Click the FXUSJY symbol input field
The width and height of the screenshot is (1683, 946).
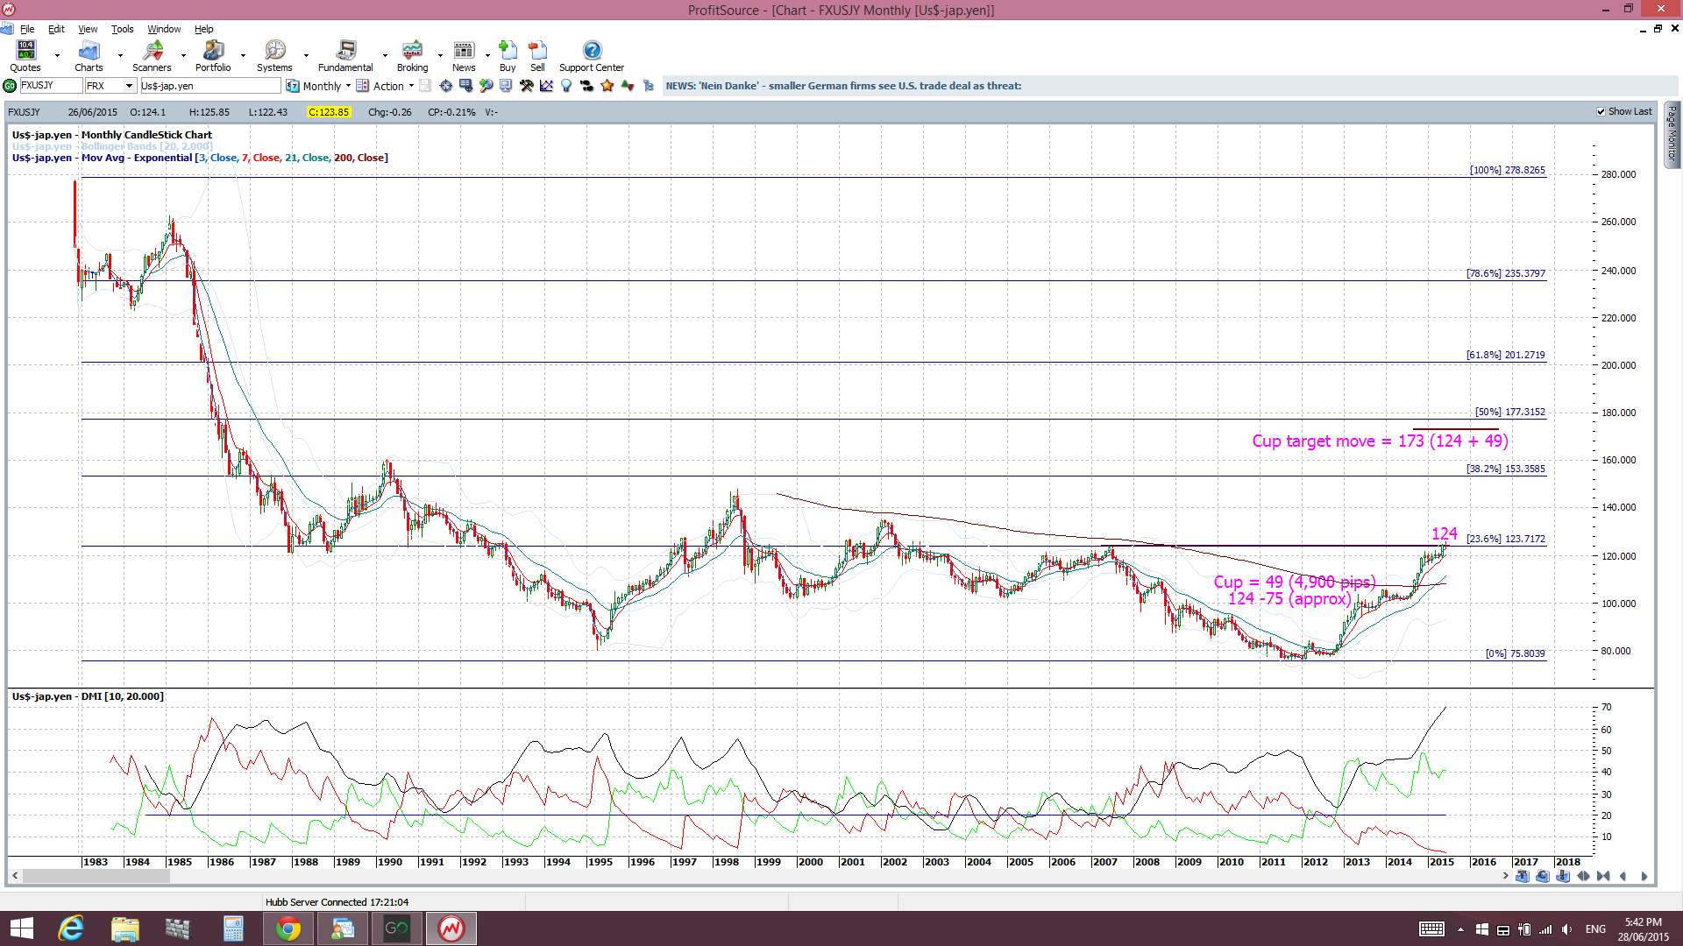point(51,86)
